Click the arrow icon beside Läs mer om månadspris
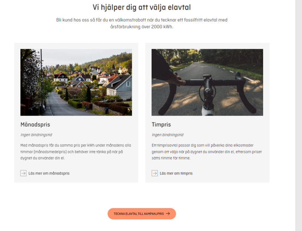Screen dimensions: 302x231 [23, 173]
